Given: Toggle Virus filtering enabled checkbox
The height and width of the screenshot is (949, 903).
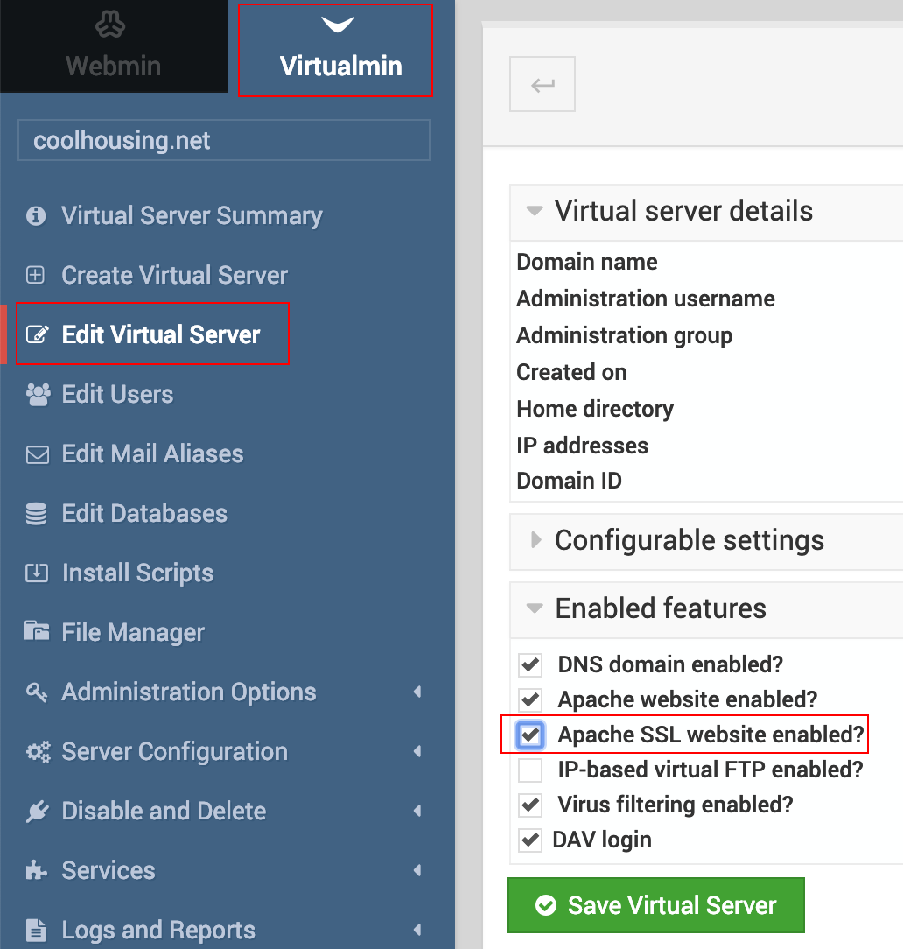Looking at the screenshot, I should 530,805.
